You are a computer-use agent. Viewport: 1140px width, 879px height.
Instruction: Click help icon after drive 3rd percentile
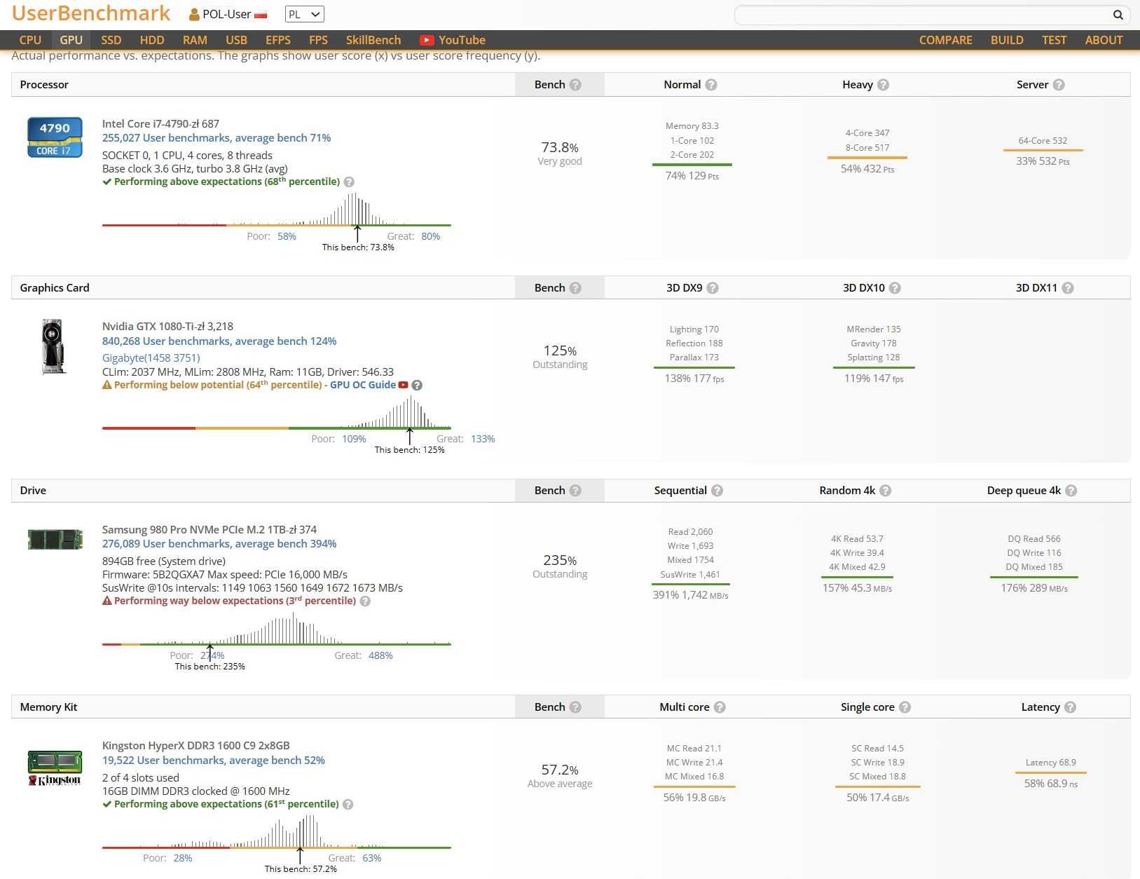click(365, 601)
